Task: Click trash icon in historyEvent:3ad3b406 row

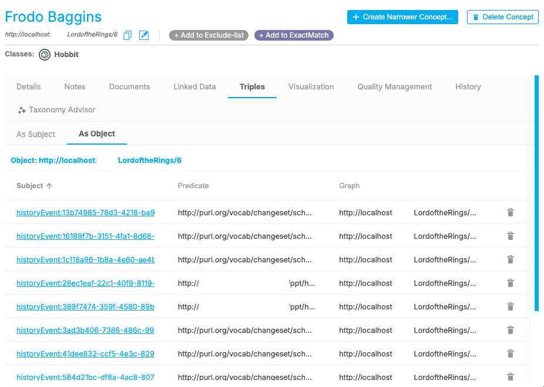Action: coord(511,330)
